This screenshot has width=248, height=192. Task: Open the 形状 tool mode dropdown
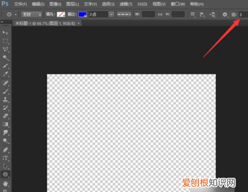point(32,14)
